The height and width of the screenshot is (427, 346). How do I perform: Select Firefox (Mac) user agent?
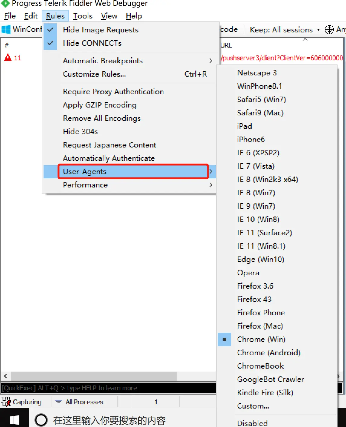277,326
